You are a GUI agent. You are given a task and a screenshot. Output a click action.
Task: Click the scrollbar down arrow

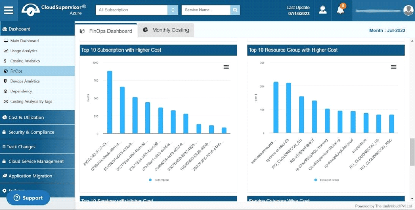412,199
